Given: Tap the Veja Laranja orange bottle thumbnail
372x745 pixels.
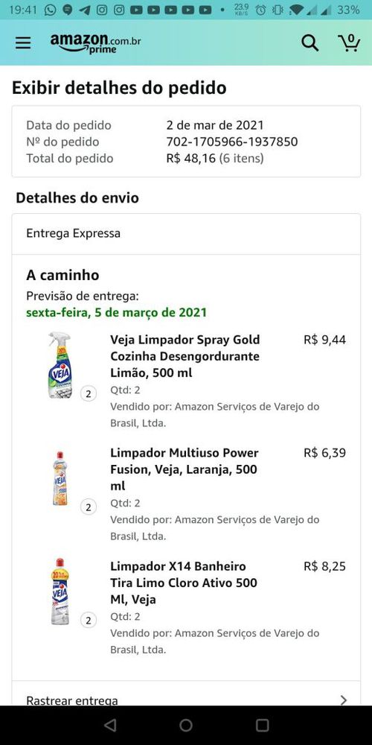Looking at the screenshot, I should 60,478.
